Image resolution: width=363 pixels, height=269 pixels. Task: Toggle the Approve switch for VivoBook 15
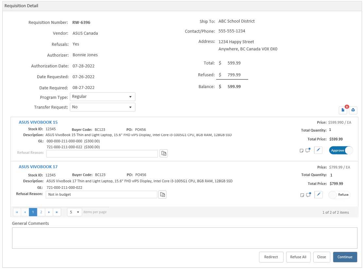pos(341,150)
